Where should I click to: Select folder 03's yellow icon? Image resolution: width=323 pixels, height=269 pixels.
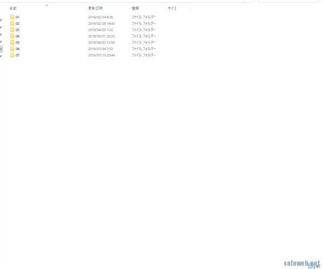12,30
